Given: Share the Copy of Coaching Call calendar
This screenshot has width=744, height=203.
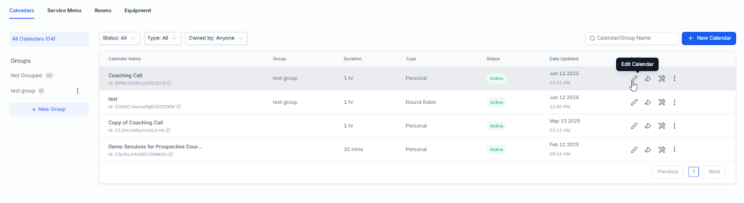Looking at the screenshot, I should (648, 126).
